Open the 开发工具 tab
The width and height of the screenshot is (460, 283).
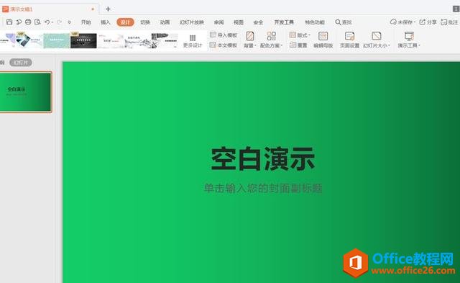point(284,22)
